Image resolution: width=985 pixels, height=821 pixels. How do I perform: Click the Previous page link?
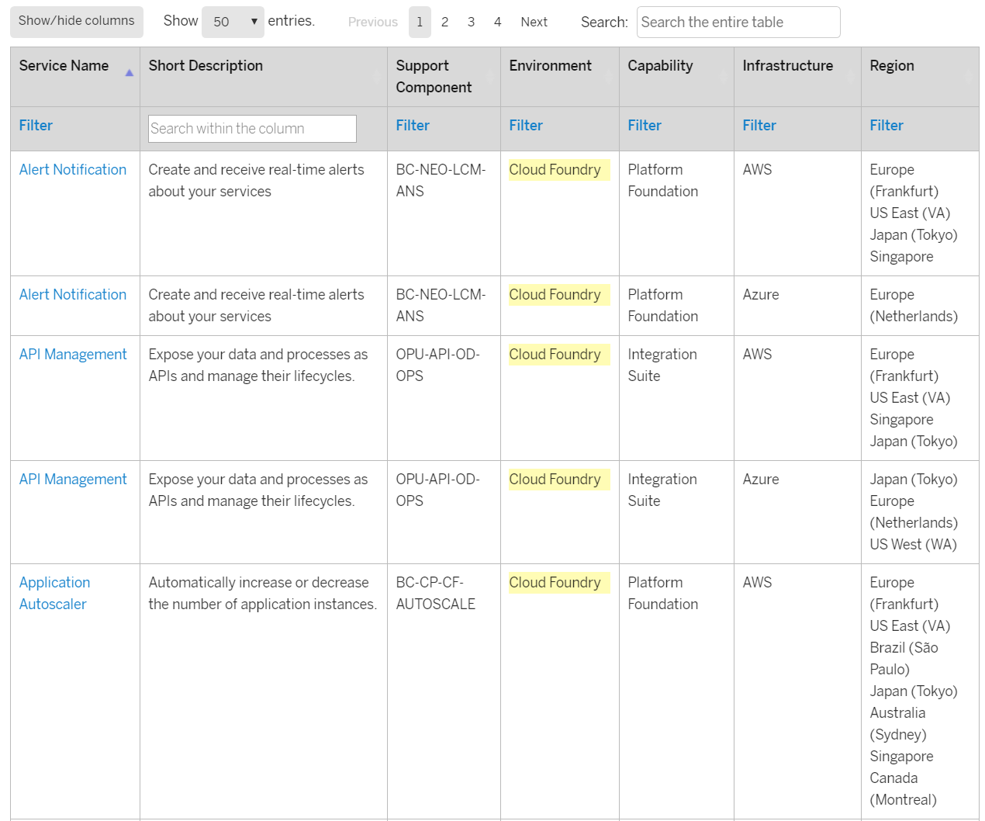(372, 22)
